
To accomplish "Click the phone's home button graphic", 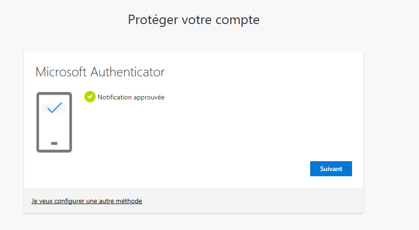I will pyautogui.click(x=54, y=143).
